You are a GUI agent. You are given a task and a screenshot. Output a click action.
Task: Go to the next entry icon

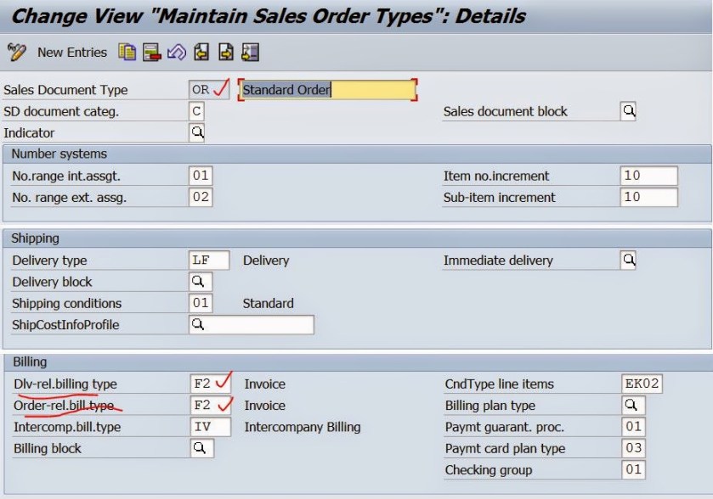tap(226, 53)
